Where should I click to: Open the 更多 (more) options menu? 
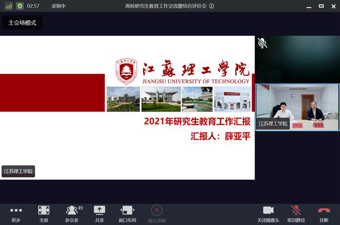tap(16, 214)
